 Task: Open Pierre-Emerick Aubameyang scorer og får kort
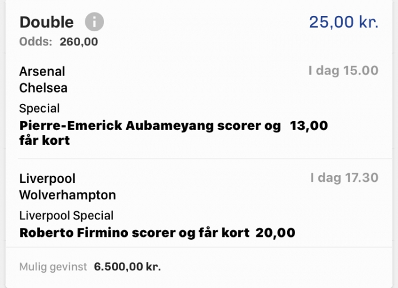(150, 133)
